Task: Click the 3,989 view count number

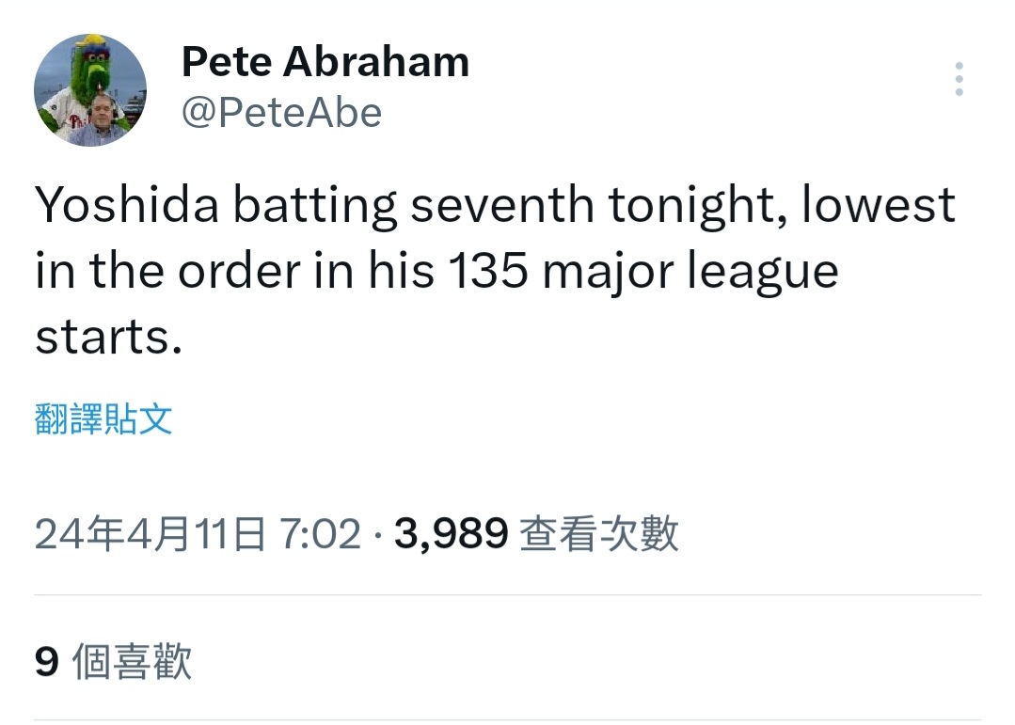Action: pos(452,534)
